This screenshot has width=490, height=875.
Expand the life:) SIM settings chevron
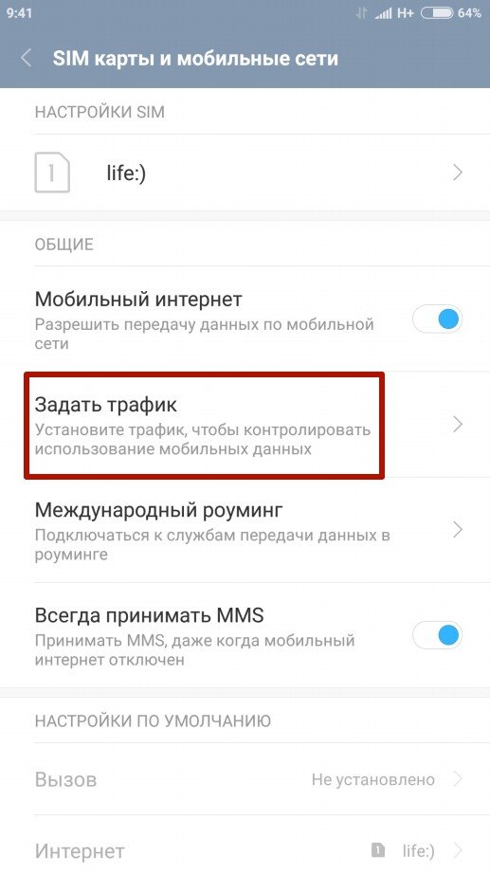tap(458, 173)
